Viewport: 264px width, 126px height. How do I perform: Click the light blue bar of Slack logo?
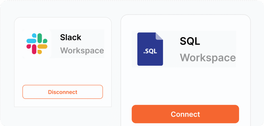coord(31,41)
